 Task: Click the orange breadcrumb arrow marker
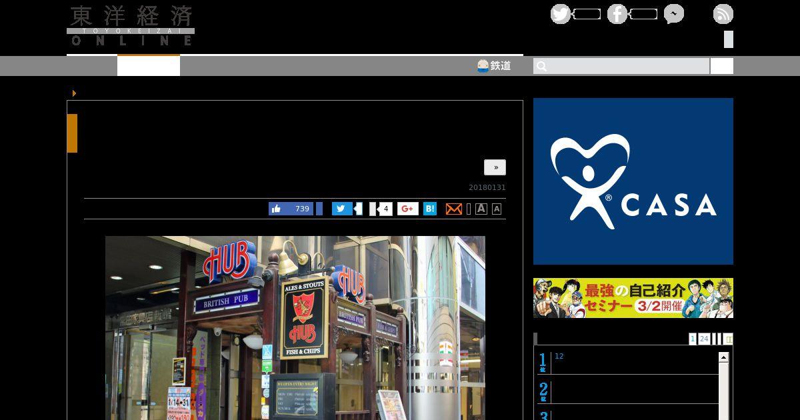coord(74,93)
